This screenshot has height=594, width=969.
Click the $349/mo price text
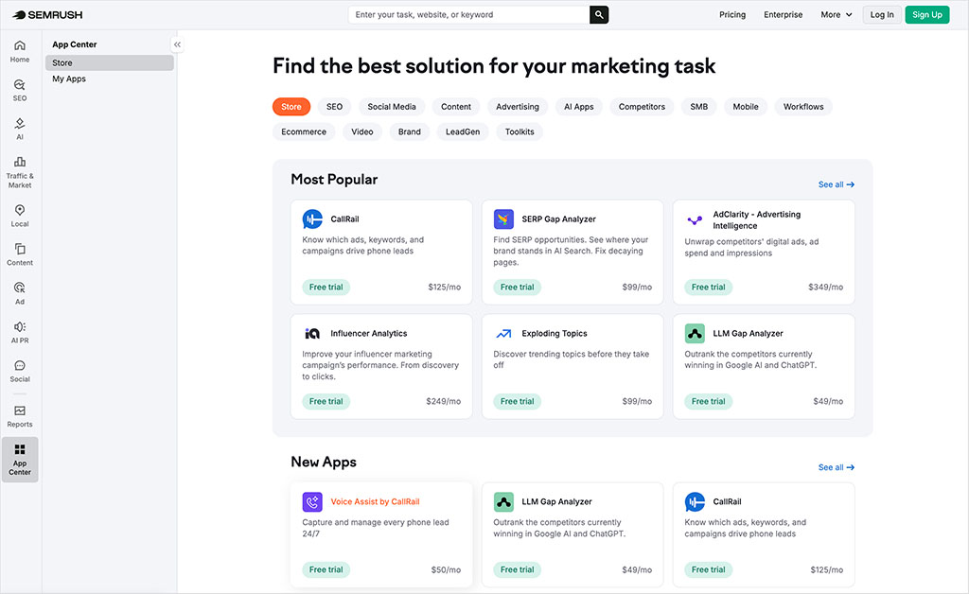(825, 288)
